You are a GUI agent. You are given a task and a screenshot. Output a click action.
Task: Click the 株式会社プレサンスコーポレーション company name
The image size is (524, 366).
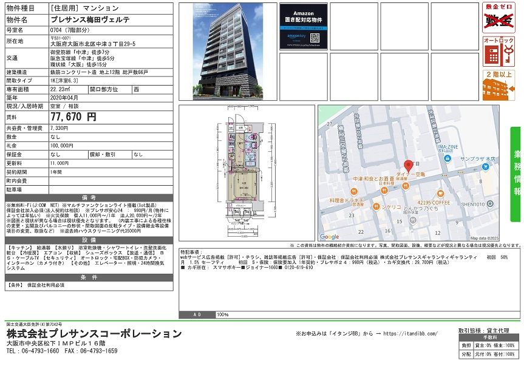[94, 334]
